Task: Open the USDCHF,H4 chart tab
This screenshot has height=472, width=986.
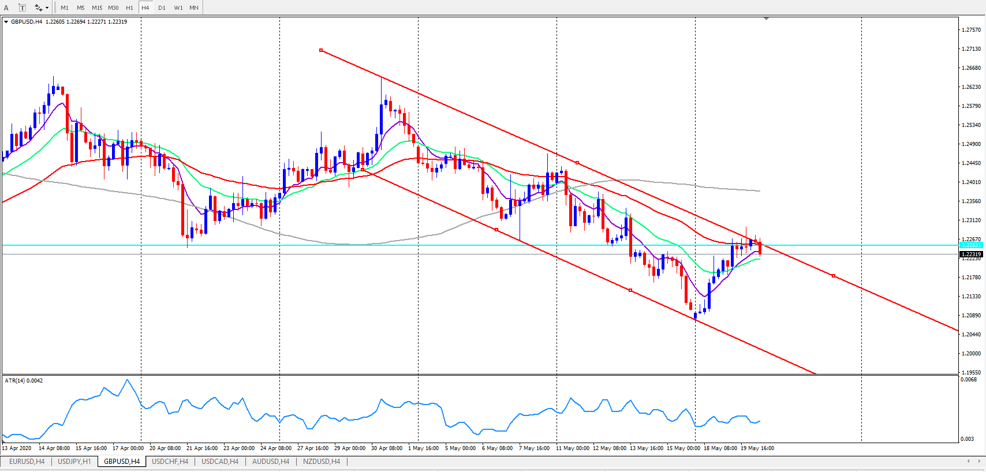Action: 170,462
